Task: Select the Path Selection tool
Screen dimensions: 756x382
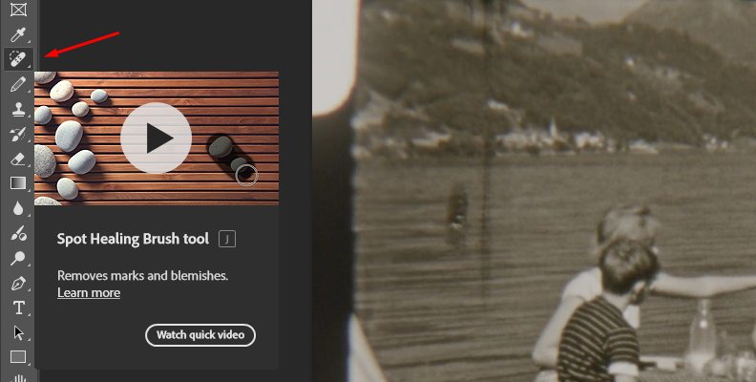Action: 18,332
